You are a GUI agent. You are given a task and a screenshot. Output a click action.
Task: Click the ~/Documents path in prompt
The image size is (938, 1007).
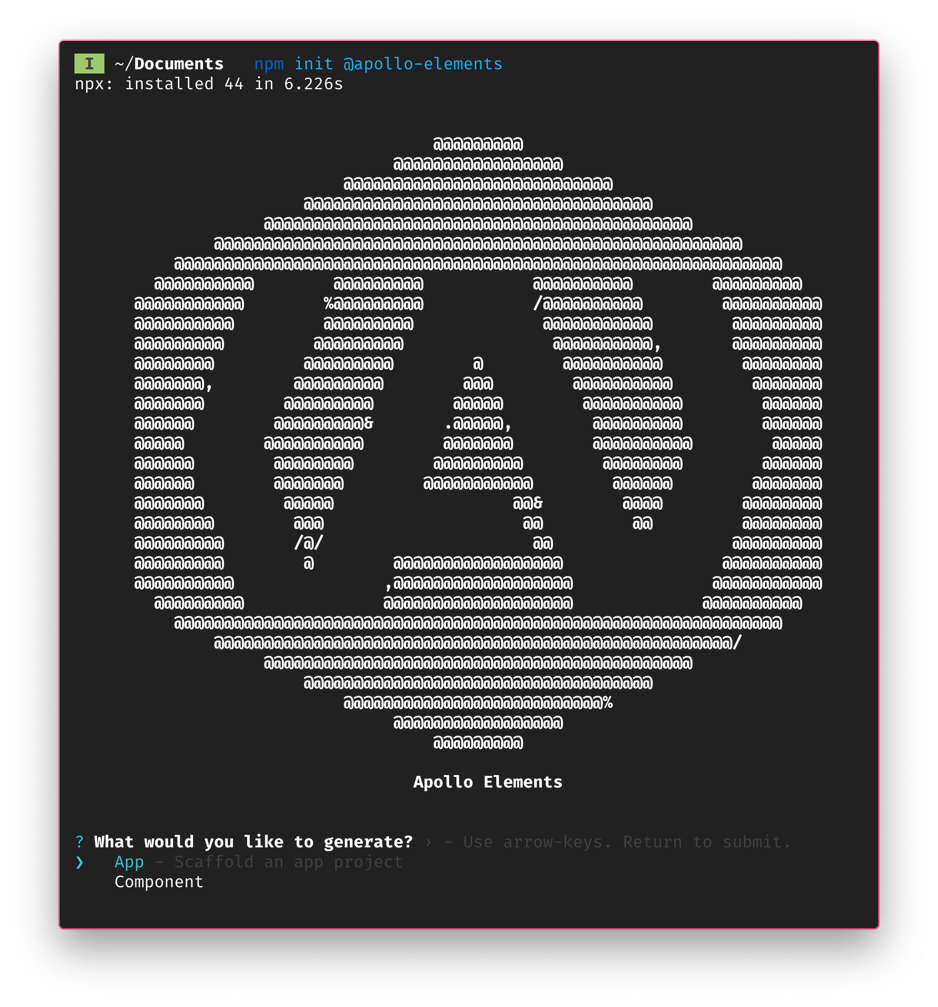pos(169,64)
